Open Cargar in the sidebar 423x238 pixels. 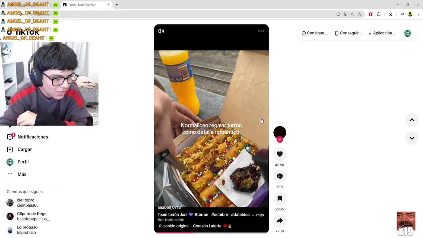[x=24, y=149]
